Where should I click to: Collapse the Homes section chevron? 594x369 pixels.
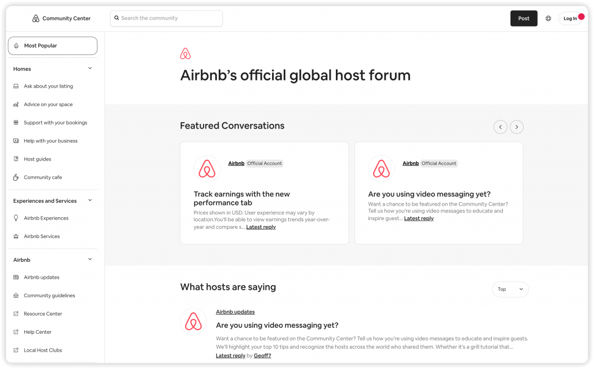[90, 68]
